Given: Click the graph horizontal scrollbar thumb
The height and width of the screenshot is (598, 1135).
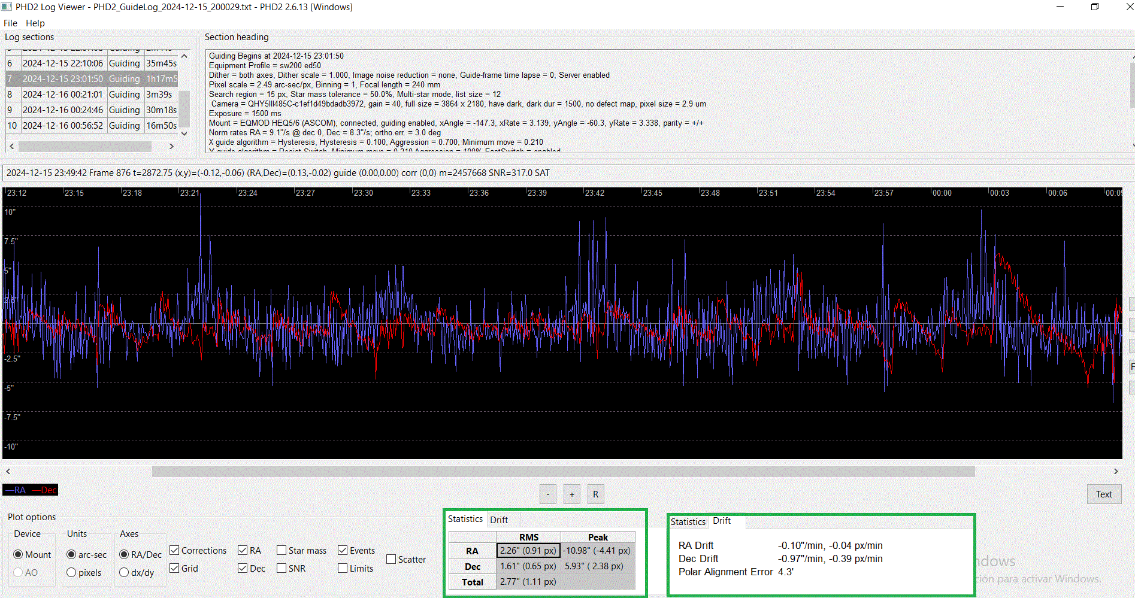Looking at the screenshot, I should [x=564, y=472].
